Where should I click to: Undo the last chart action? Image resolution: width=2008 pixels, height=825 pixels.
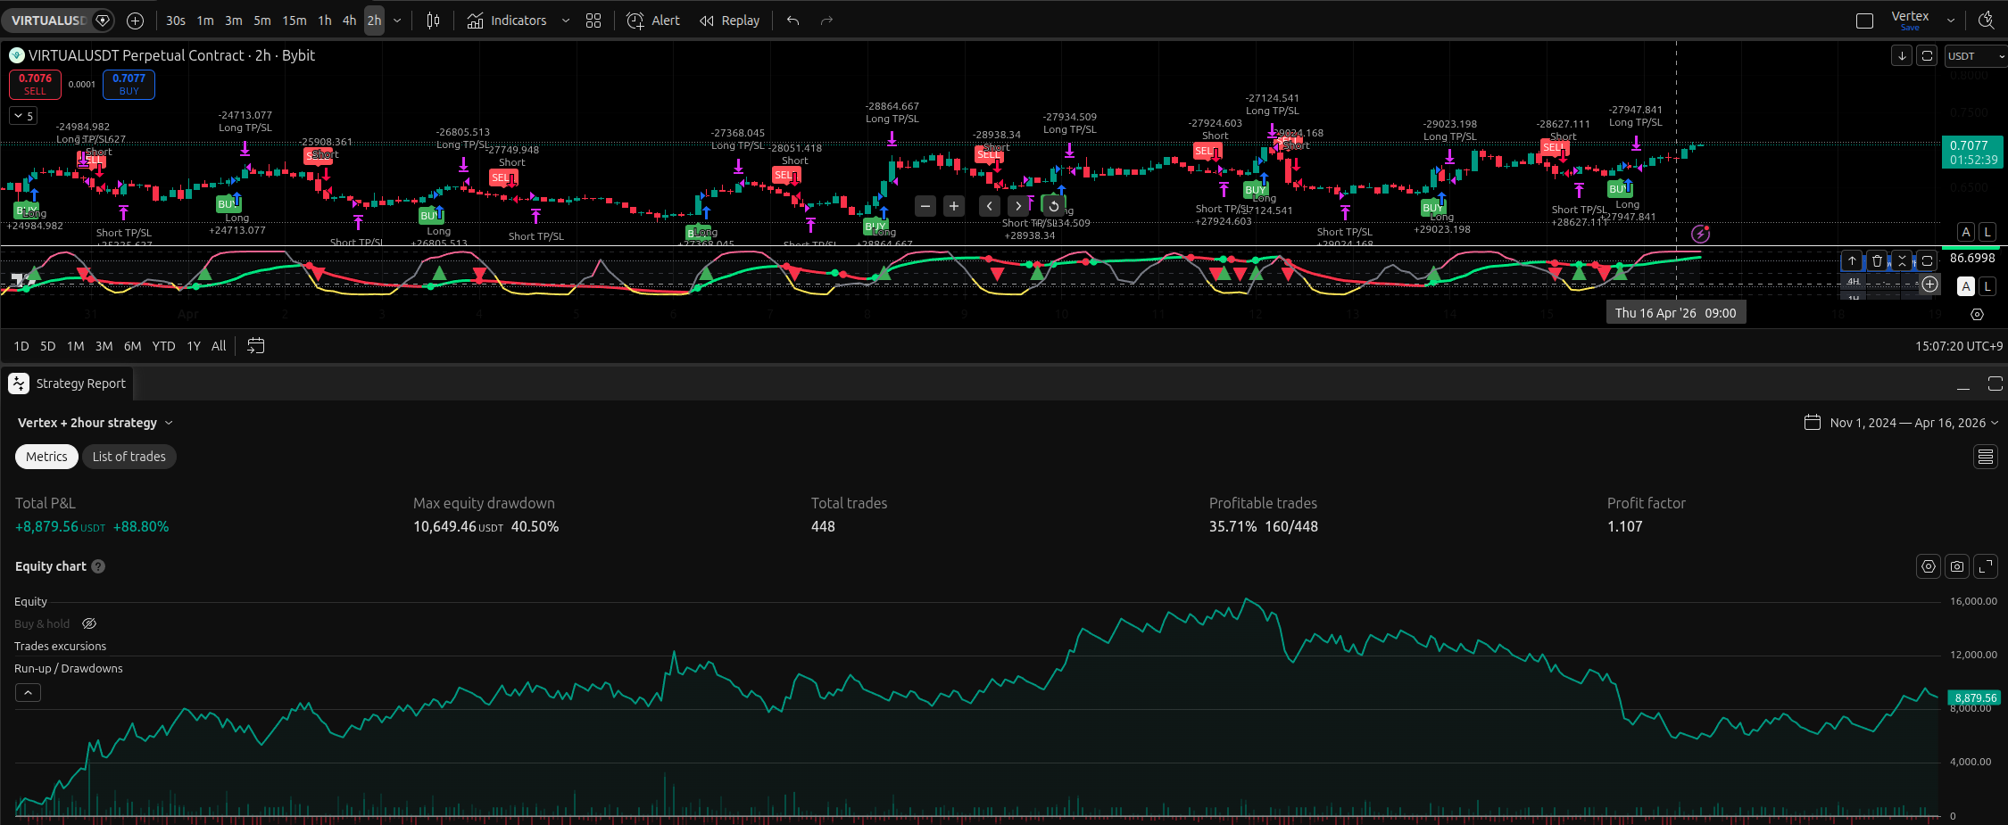point(792,20)
